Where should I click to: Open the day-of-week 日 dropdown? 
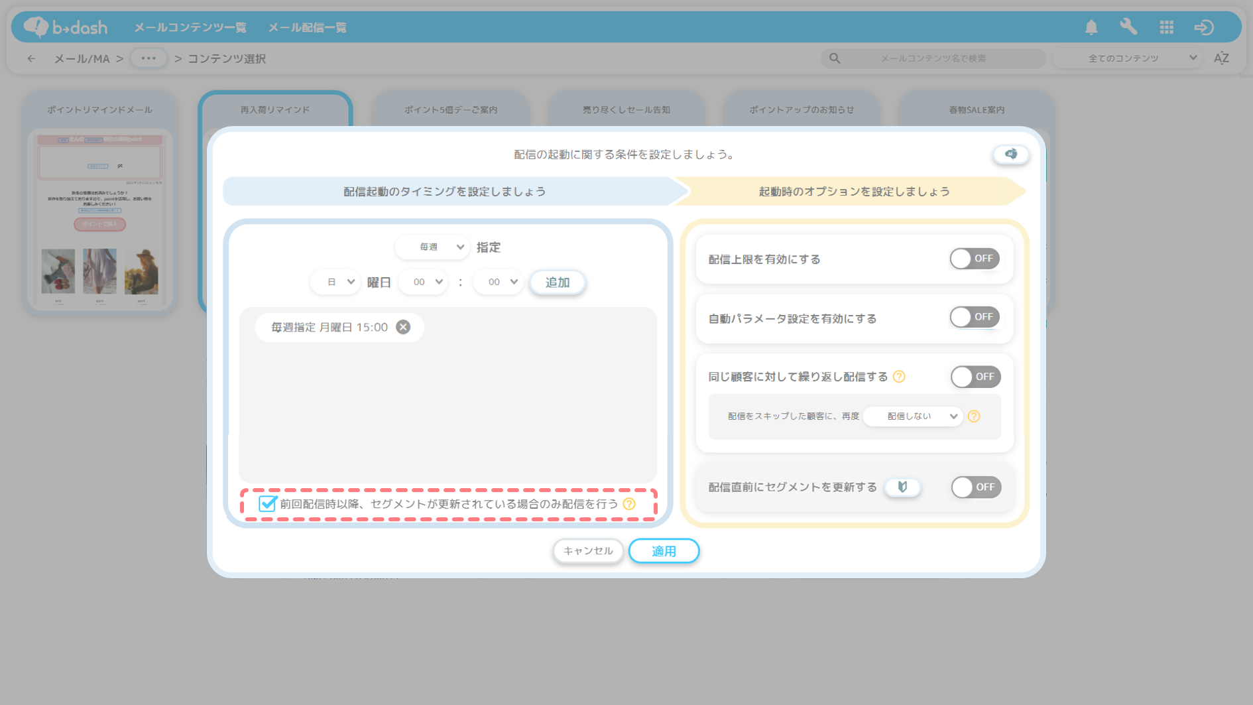click(335, 282)
